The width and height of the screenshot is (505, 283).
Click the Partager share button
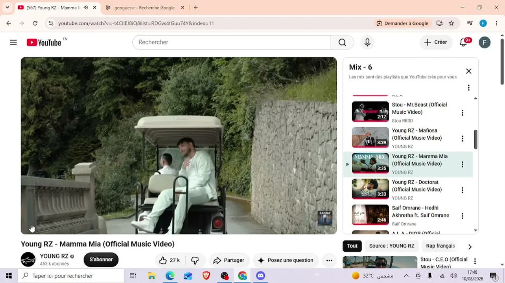tap(229, 260)
